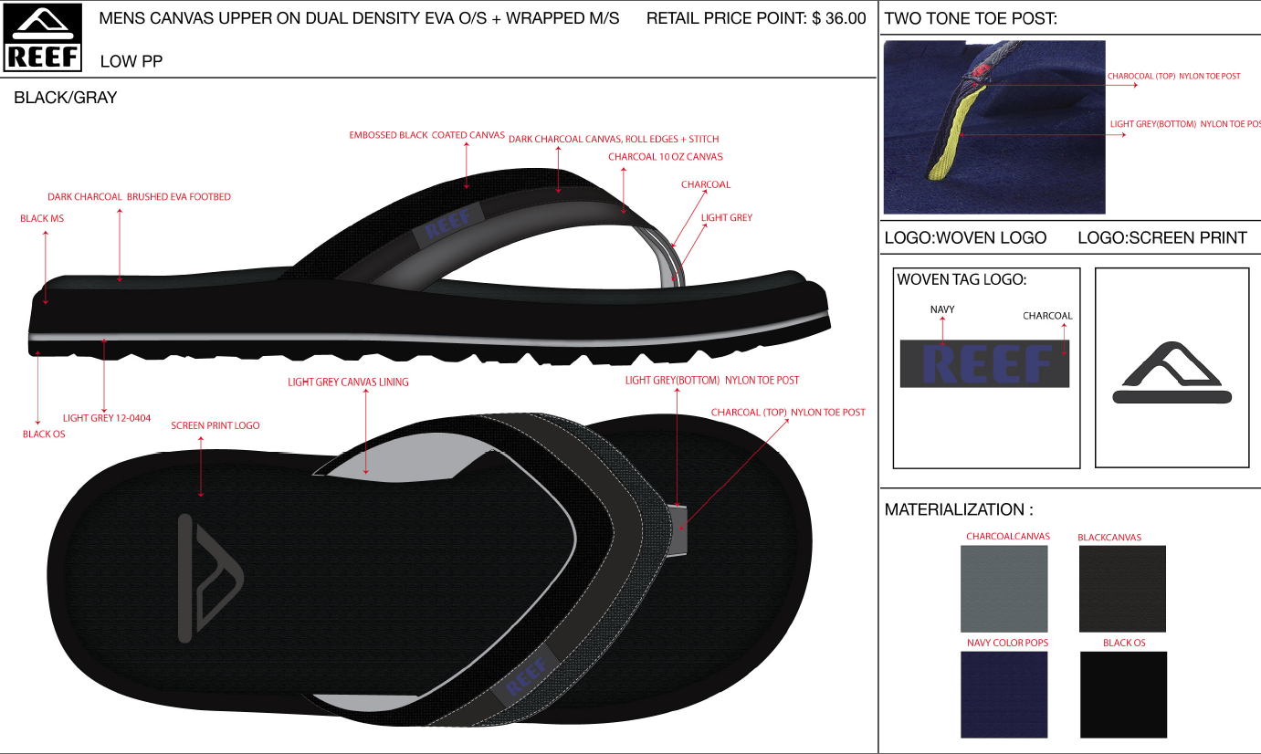The height and width of the screenshot is (754, 1261).
Task: Click the REEF woven tag on the top-view strap
Action: click(x=524, y=678)
